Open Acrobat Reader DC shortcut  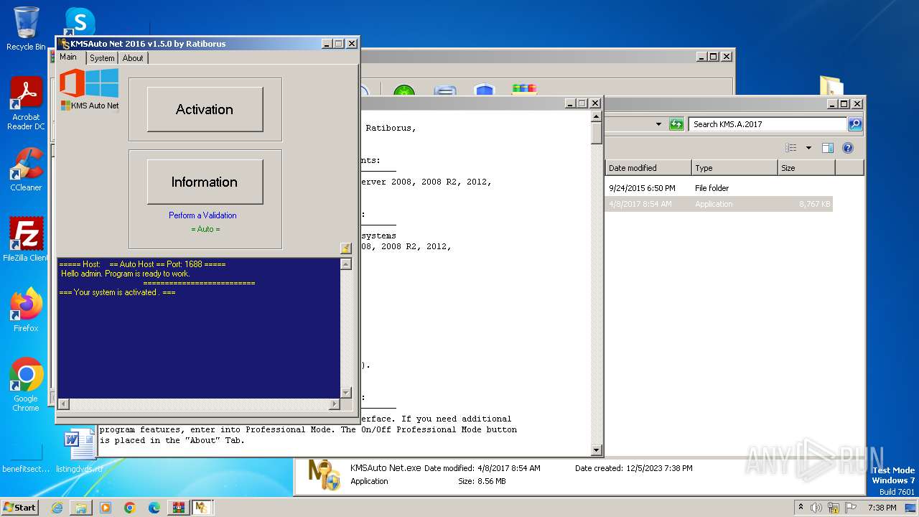[x=26, y=103]
